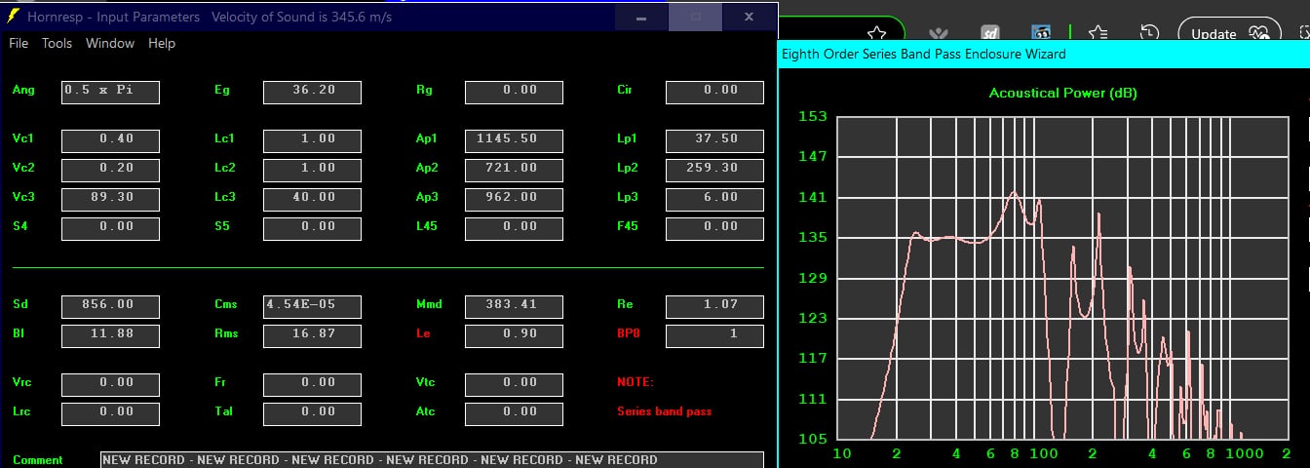Open the Help menu in Hornresp

click(162, 43)
